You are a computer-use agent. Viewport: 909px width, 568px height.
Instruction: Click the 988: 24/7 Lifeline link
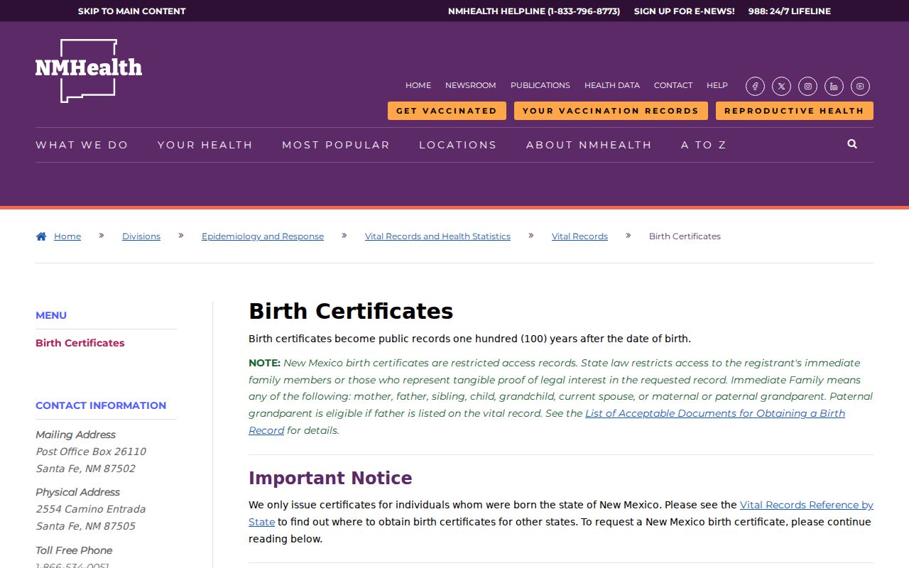(790, 11)
